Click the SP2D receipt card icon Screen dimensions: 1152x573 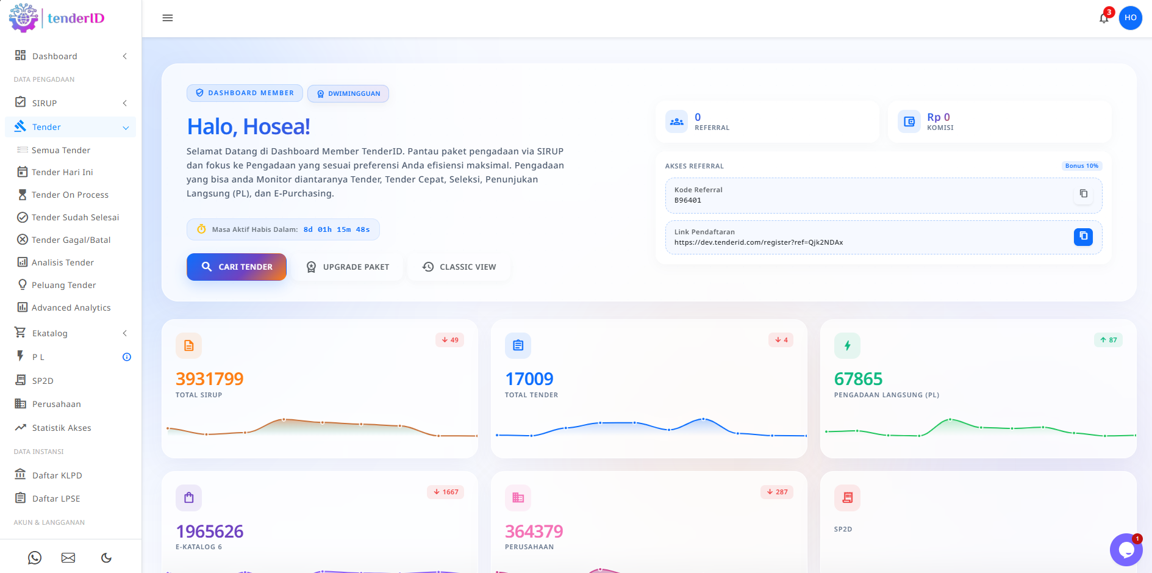coord(847,497)
